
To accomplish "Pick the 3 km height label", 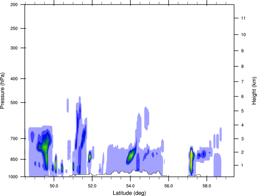I will pyautogui.click(x=242, y=139).
